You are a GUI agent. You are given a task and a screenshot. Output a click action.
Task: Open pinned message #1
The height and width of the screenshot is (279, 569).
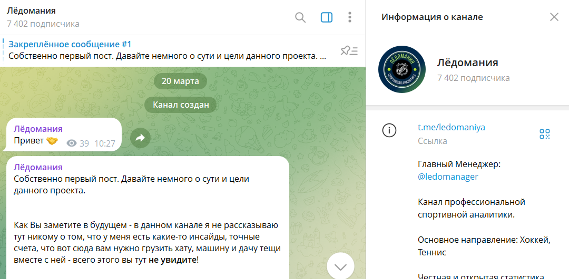[x=167, y=50]
